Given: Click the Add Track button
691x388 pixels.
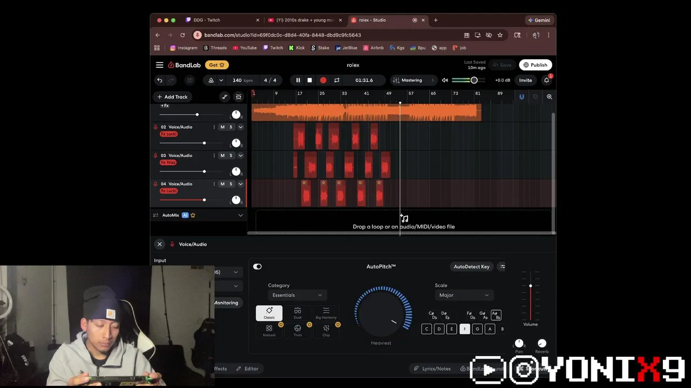Looking at the screenshot, I should click(172, 97).
